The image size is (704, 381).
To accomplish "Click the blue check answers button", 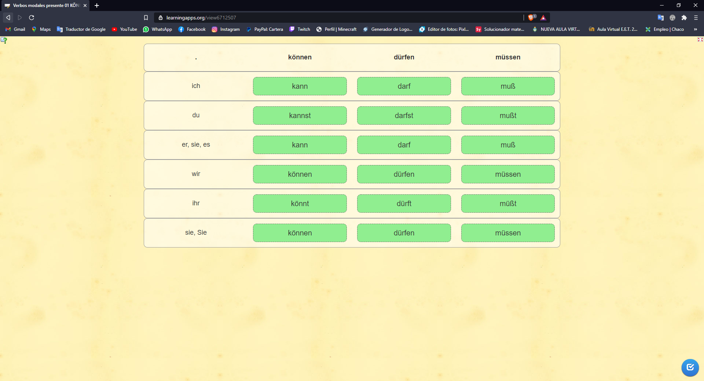I will point(690,367).
